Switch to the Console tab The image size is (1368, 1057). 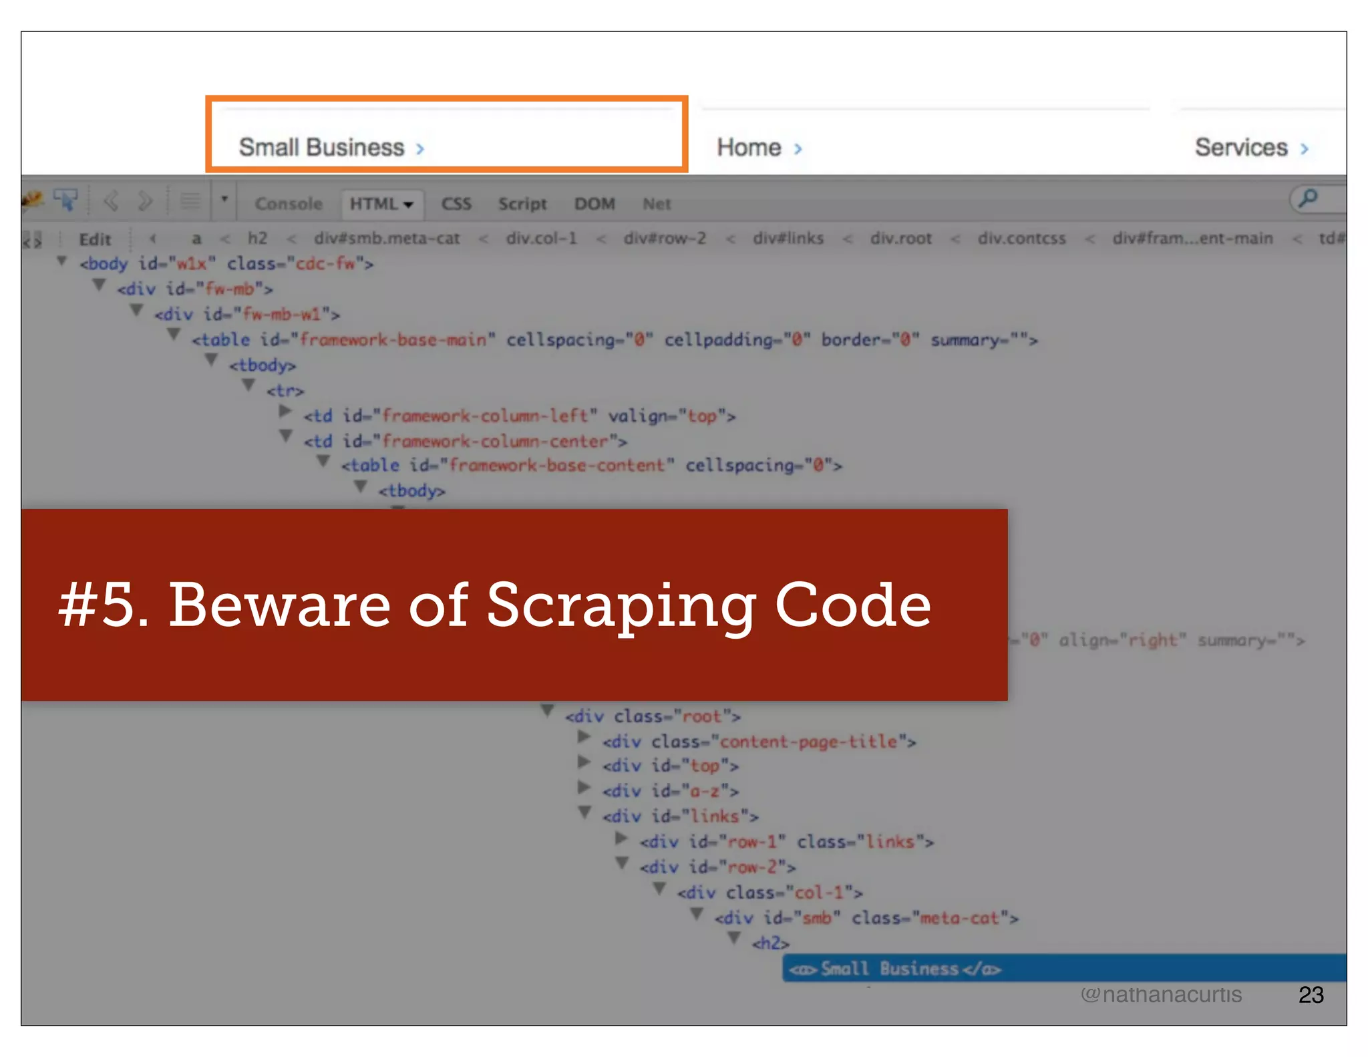[289, 204]
